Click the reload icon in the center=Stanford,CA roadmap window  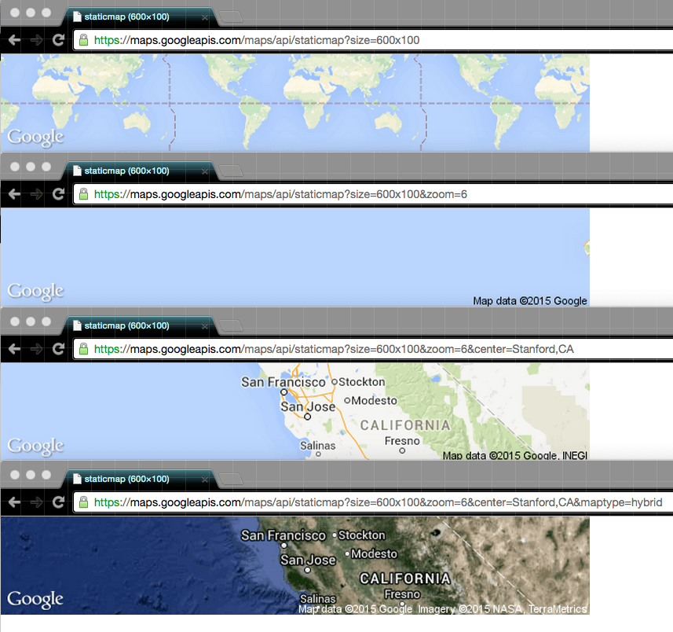point(58,349)
